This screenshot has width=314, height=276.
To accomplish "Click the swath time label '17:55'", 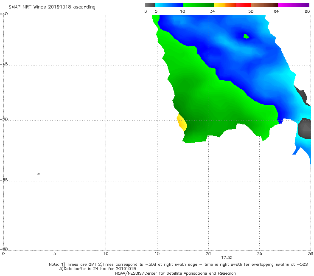I will coord(227,258).
